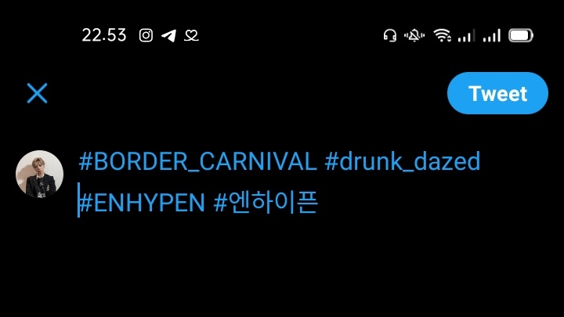Screen dimensions: 564x317
Task: Tap the Wi-Fi status icon
Action: 442,35
